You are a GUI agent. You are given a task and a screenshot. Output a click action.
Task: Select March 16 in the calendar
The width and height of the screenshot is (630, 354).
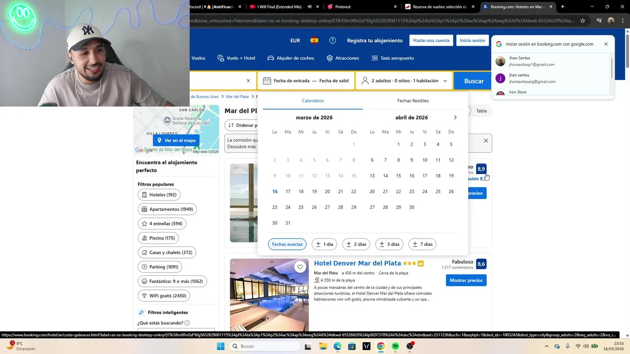(x=275, y=191)
